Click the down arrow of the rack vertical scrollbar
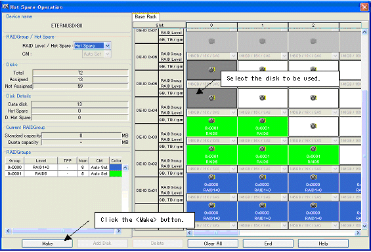This screenshot has width=371, height=252. click(x=364, y=226)
